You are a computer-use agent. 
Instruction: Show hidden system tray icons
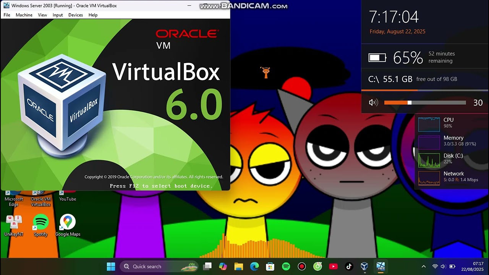tap(423, 267)
